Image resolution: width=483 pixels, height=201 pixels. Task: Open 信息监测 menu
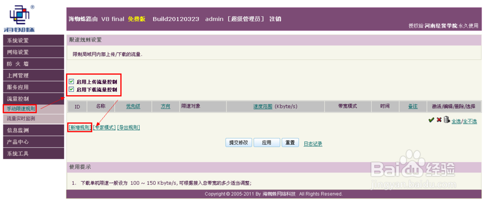pos(33,130)
